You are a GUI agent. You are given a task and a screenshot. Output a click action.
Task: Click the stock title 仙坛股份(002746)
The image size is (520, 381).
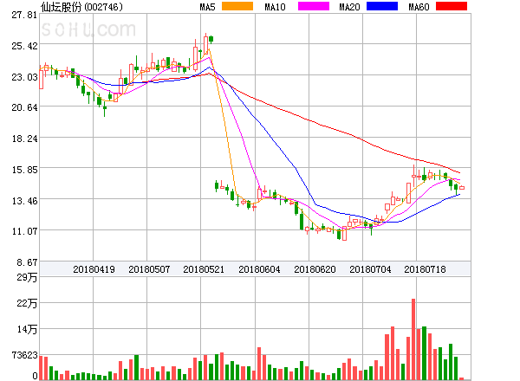(81, 7)
